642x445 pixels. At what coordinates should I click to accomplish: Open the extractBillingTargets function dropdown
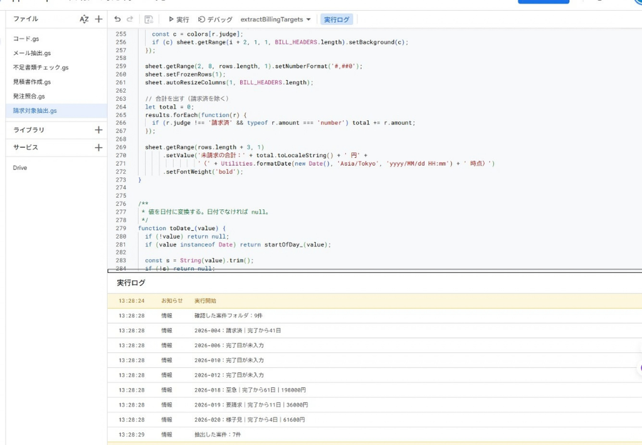(276, 19)
